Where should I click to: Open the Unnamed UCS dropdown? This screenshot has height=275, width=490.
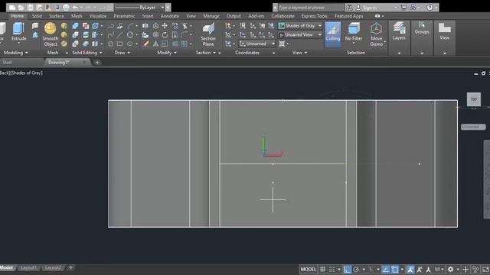pos(257,44)
